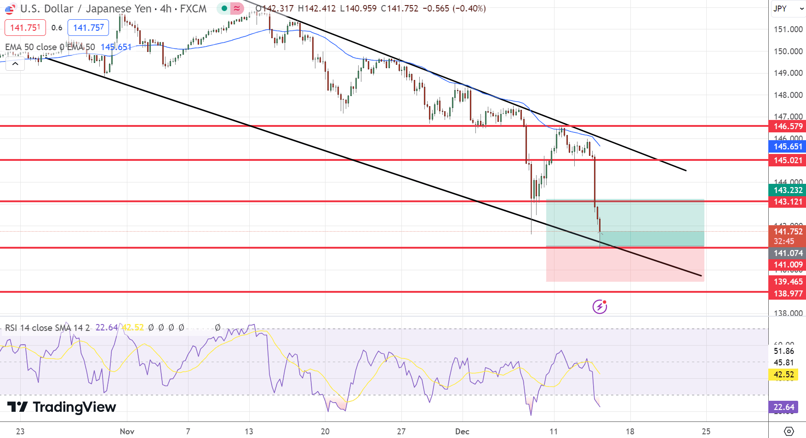The width and height of the screenshot is (806, 438).
Task: Click the 141.009 red price label
Action: (788, 265)
